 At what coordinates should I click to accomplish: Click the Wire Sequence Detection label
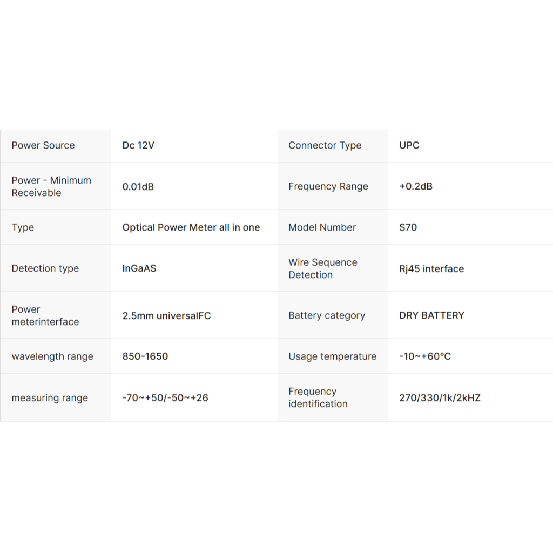coord(322,268)
